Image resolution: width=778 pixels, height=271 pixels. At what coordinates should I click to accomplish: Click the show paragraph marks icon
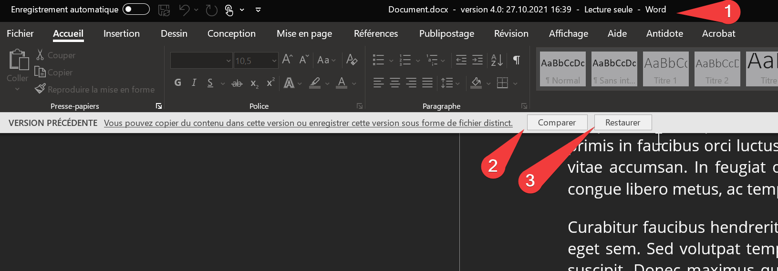pos(516,60)
